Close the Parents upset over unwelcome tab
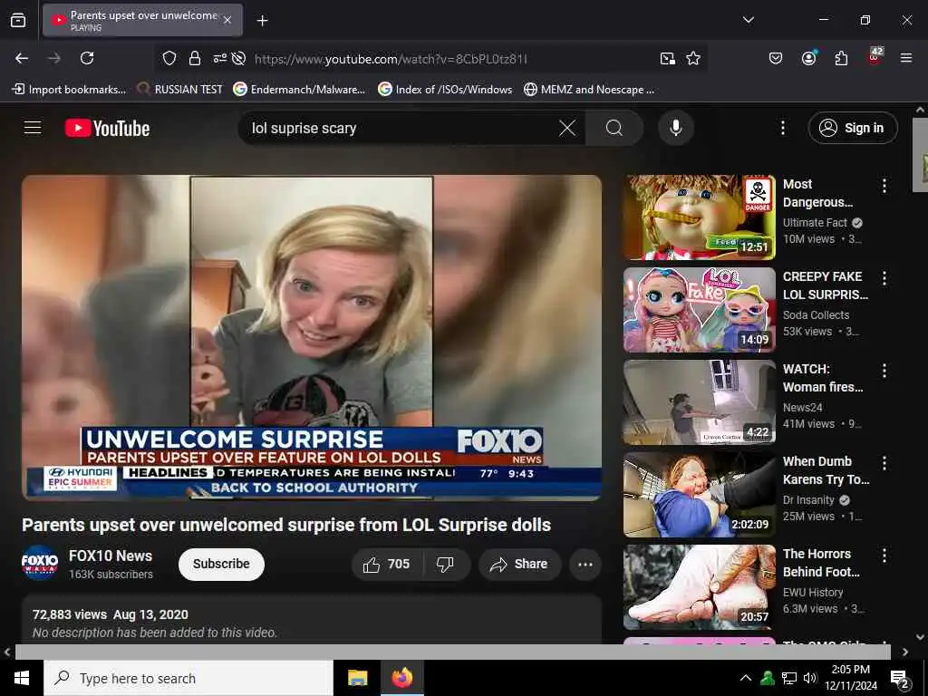 227,20
